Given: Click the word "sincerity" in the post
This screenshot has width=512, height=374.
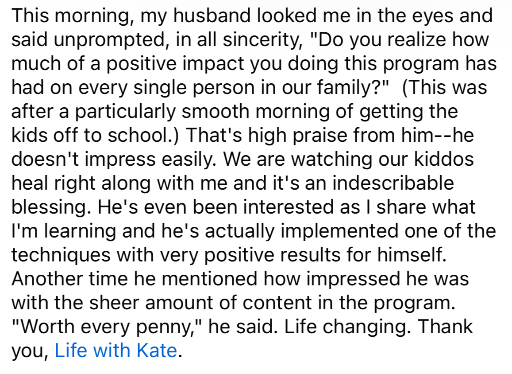Looking at the screenshot, I should coord(260,39).
